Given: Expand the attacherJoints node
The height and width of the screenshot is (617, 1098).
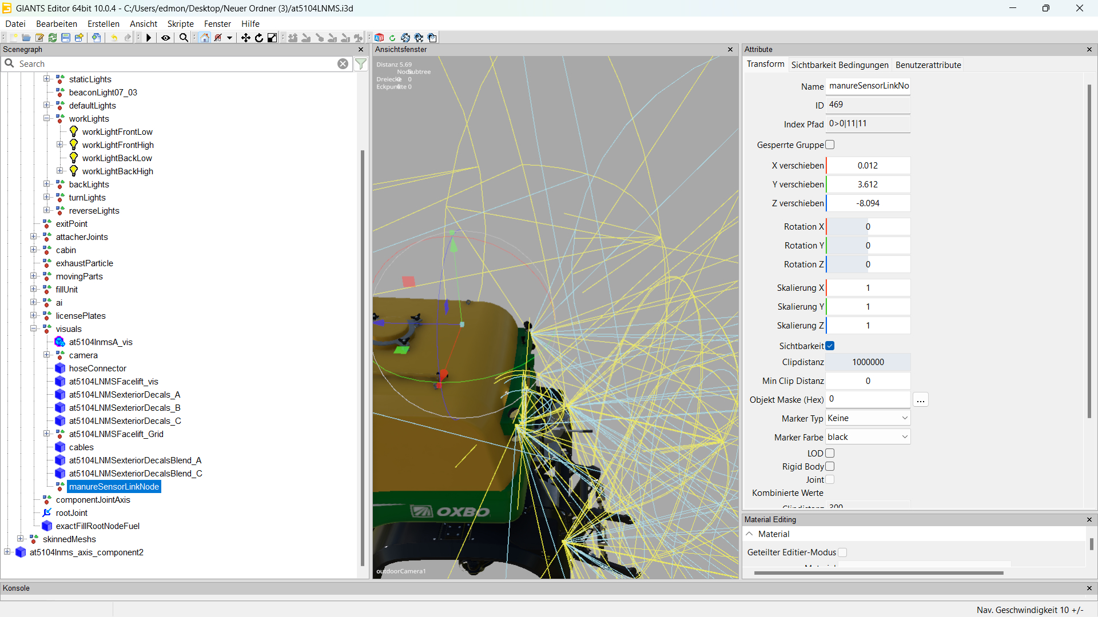Looking at the screenshot, I should click(x=34, y=237).
